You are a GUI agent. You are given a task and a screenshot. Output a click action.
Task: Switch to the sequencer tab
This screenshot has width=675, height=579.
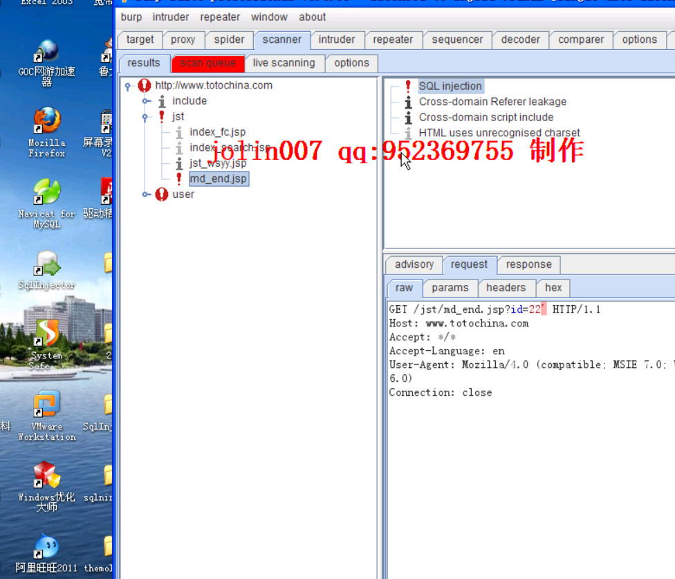457,39
